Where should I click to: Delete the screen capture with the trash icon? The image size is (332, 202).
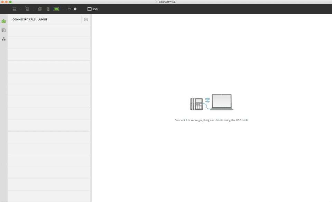48,9
